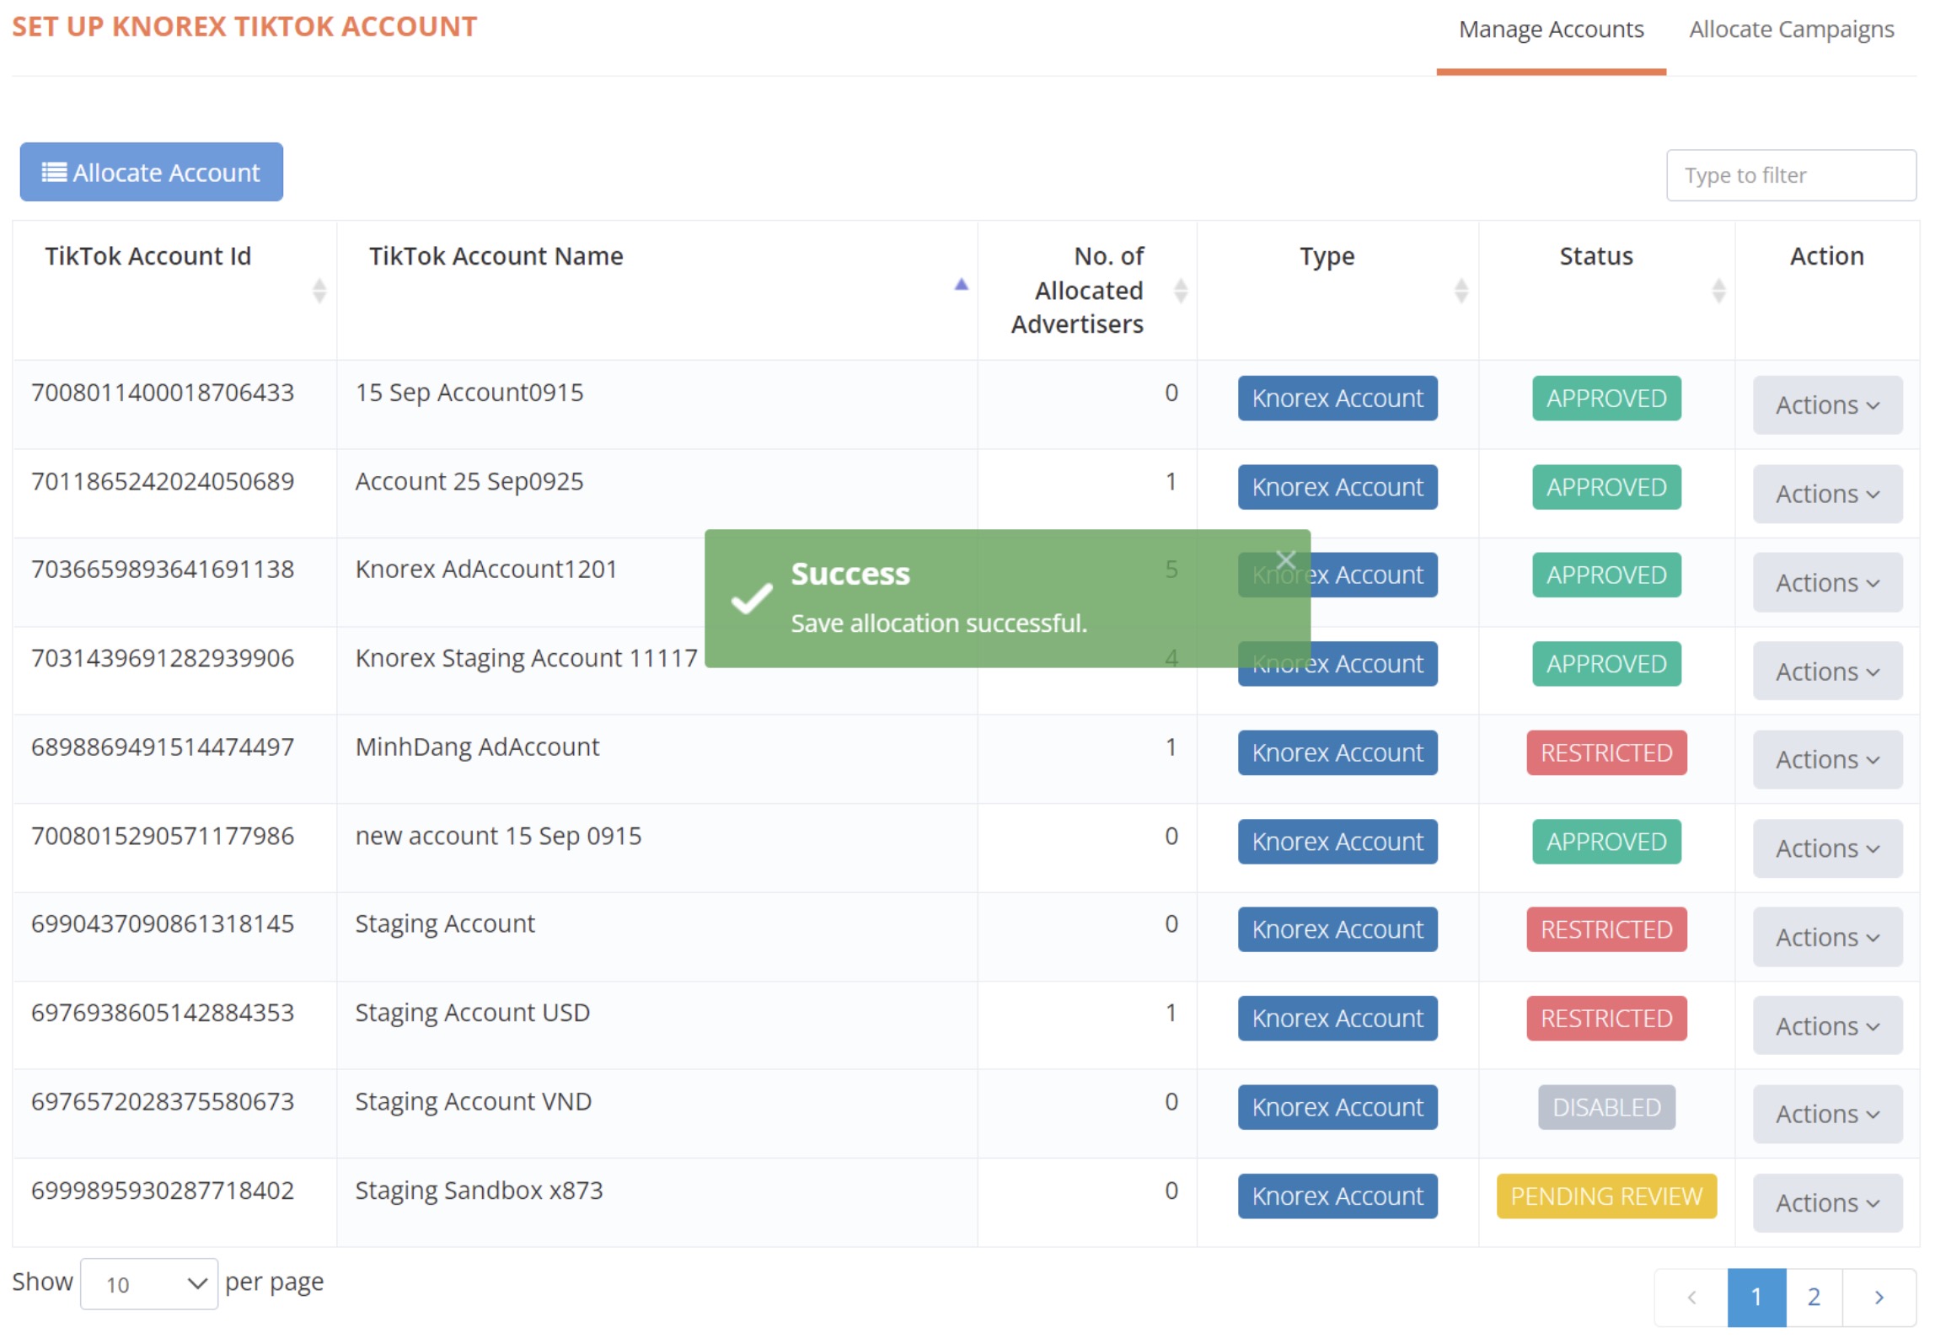Open the rows per page dropdown

pyautogui.click(x=149, y=1285)
